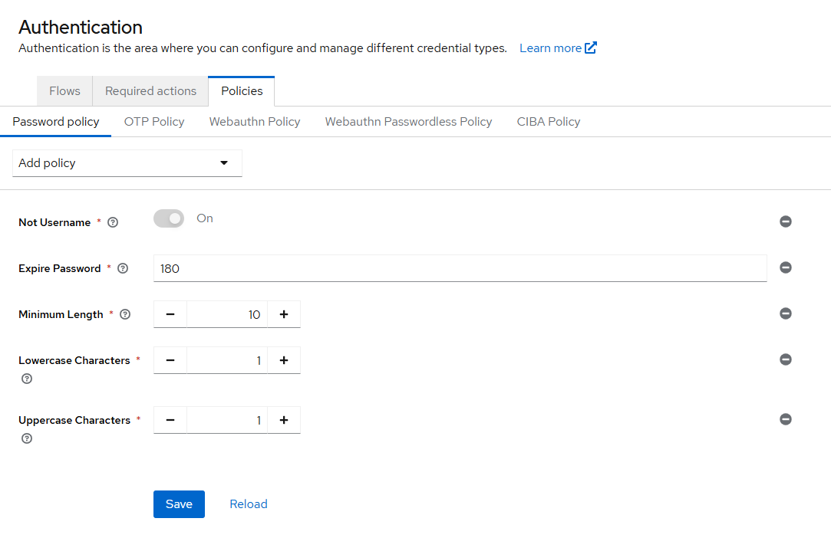Remove the Uppercase Characters policy
Image resolution: width=831 pixels, height=538 pixels.
(x=785, y=419)
